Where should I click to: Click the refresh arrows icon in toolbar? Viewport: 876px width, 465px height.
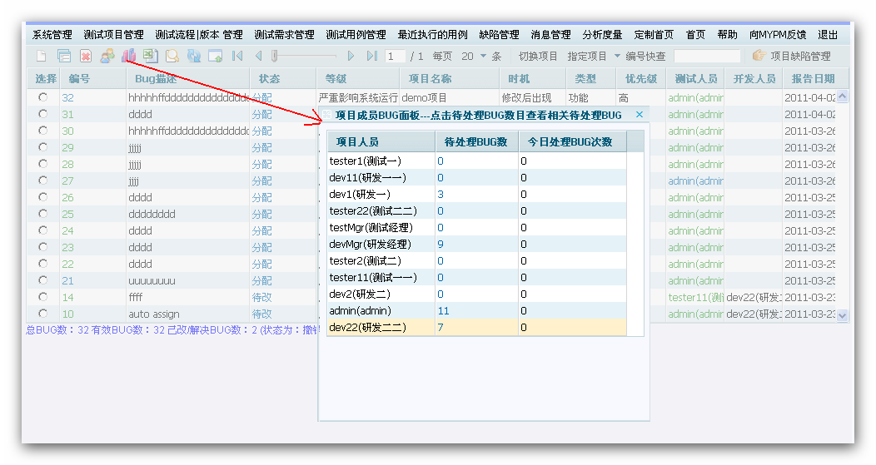tap(194, 56)
